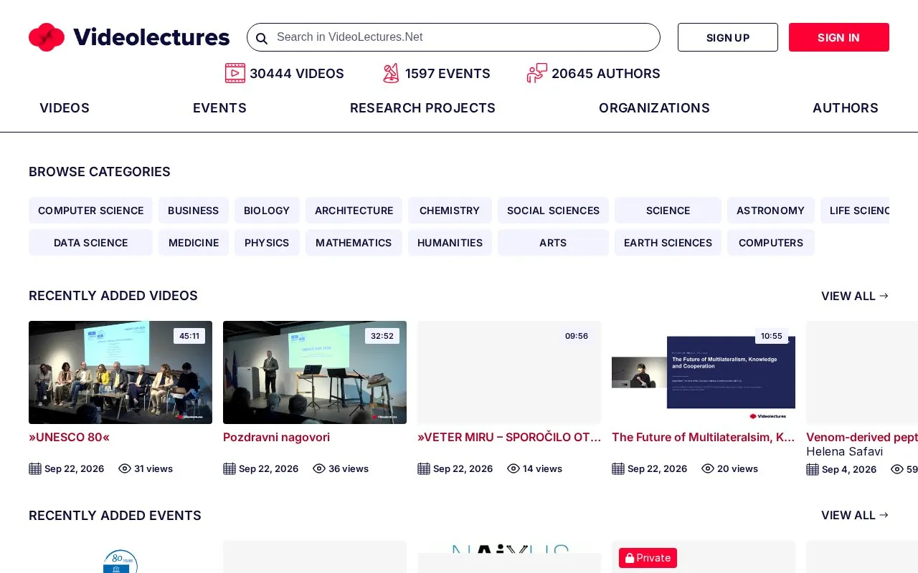Open the AUTHORS navigation tab
Viewport: 918px width, 573px height.
[845, 108]
